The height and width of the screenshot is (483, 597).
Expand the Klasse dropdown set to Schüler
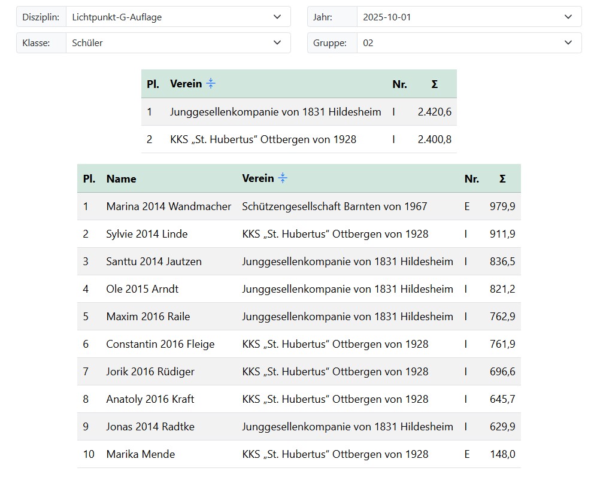coord(178,43)
